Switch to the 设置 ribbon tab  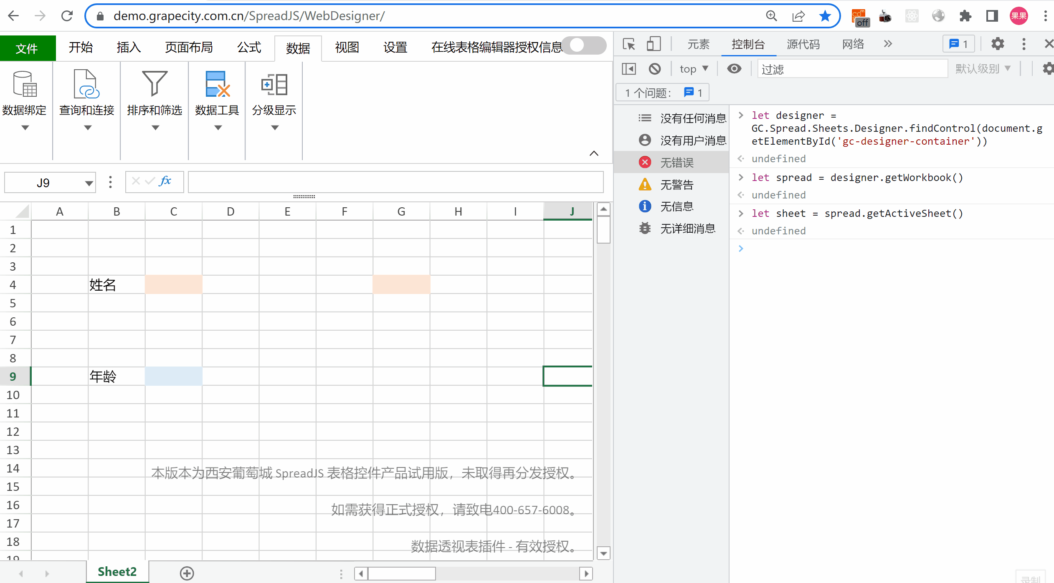coord(395,47)
